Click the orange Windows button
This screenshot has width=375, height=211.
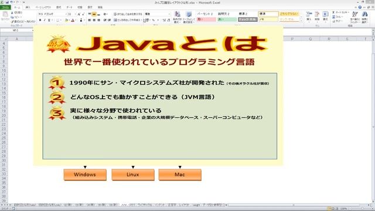(85, 175)
